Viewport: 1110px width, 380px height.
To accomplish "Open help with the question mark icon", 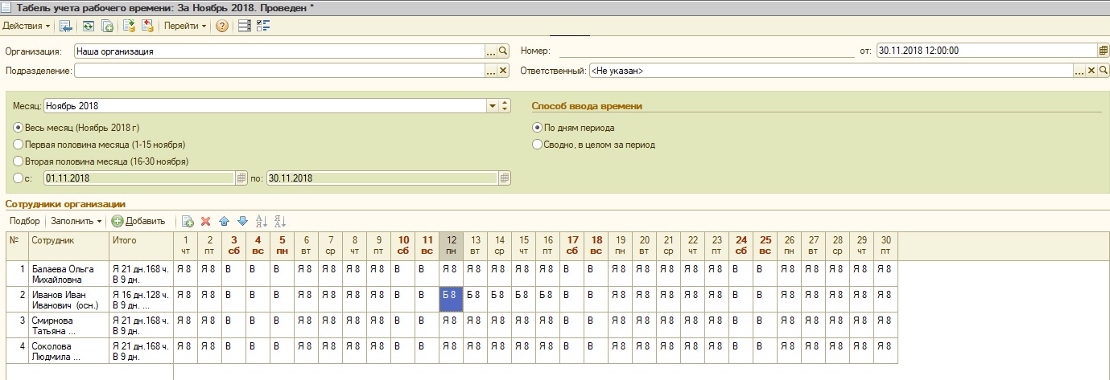I will click(222, 26).
